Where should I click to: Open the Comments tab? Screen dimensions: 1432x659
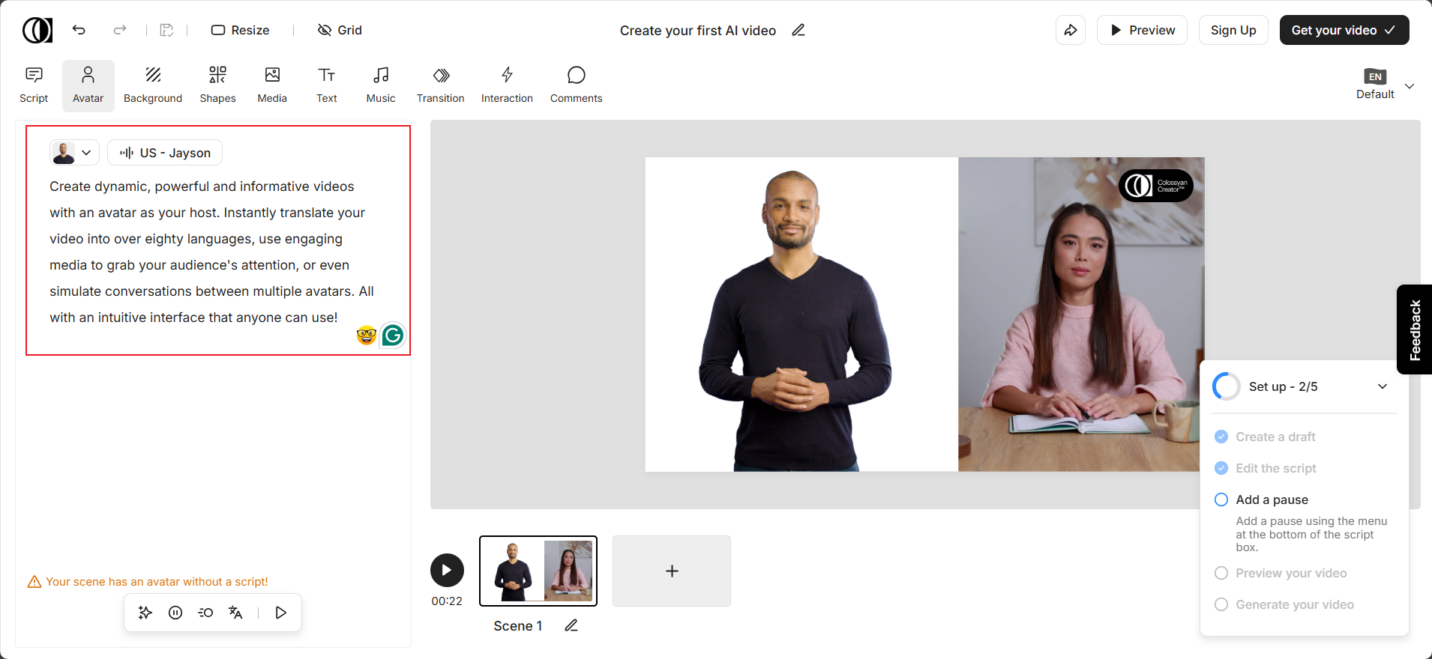(x=577, y=85)
